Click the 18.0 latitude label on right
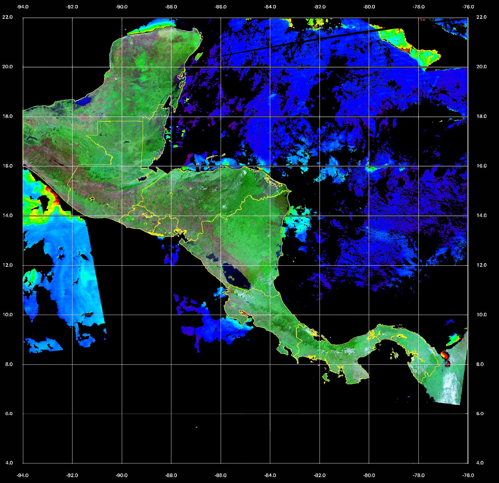This screenshot has width=499, height=483. pyautogui.click(x=481, y=116)
